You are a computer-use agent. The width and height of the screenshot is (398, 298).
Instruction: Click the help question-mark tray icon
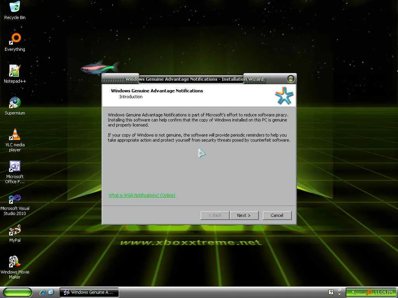(331, 292)
